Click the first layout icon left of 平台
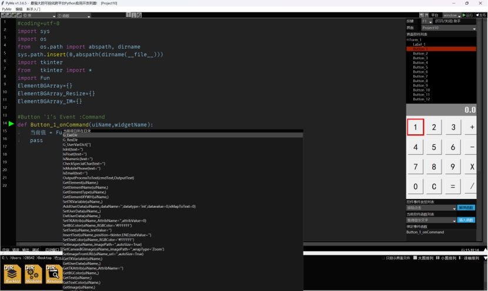Screen dimensions: 488x291 click(x=422, y=15)
